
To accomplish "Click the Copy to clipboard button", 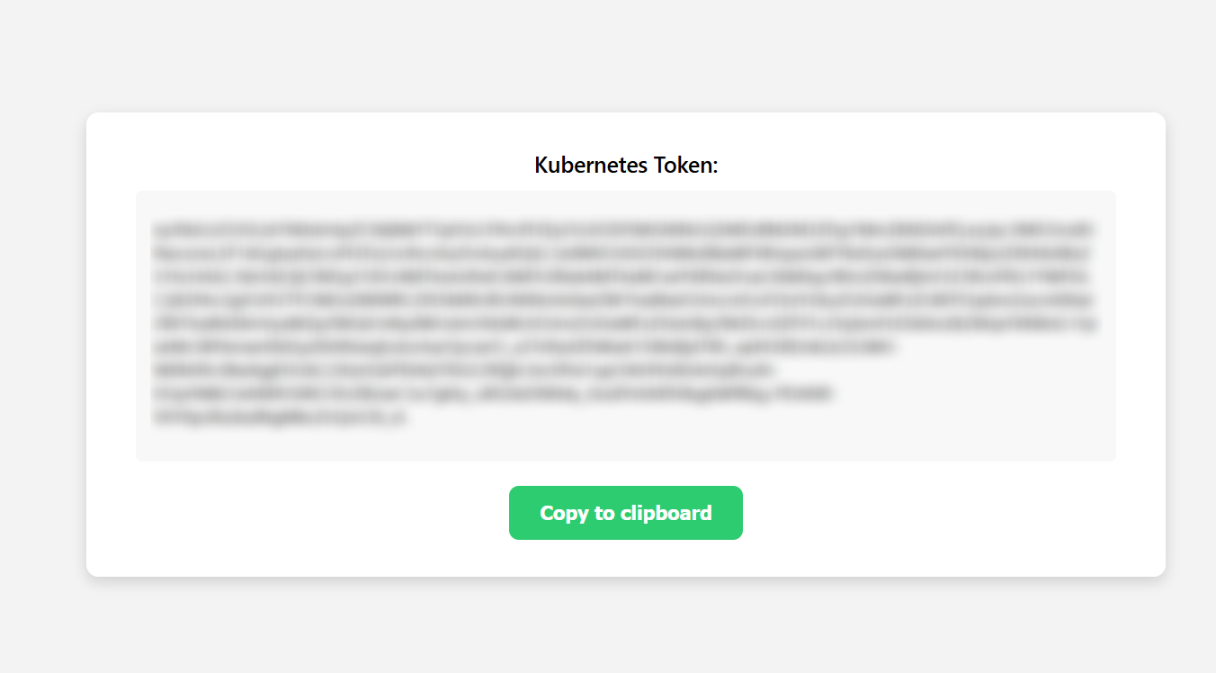I will (x=626, y=513).
